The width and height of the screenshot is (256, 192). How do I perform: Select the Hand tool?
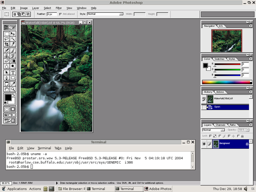7,89
